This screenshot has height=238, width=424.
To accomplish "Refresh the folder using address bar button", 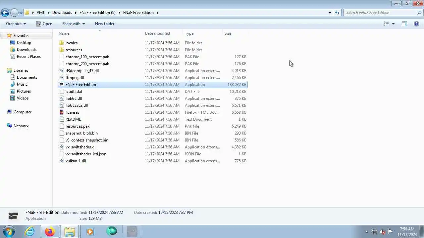I will click(337, 13).
